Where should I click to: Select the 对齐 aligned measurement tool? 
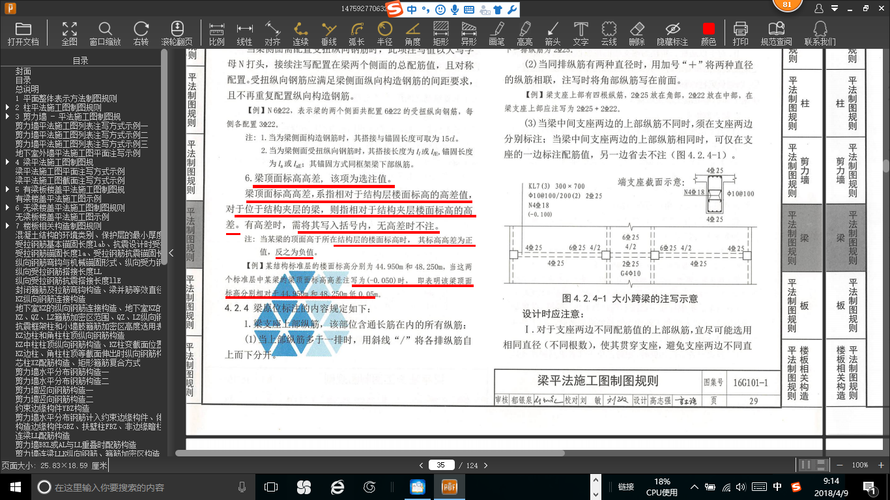pyautogui.click(x=272, y=33)
